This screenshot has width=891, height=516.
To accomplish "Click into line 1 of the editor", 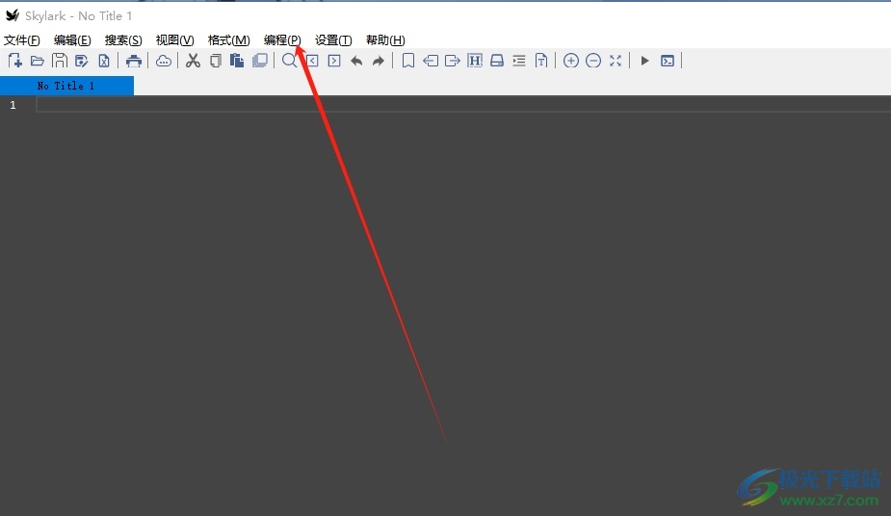I will click(x=463, y=104).
